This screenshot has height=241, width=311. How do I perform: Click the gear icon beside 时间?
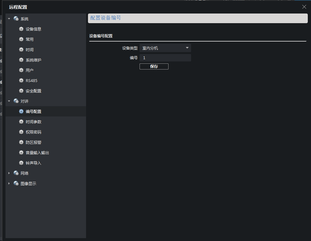(21, 50)
